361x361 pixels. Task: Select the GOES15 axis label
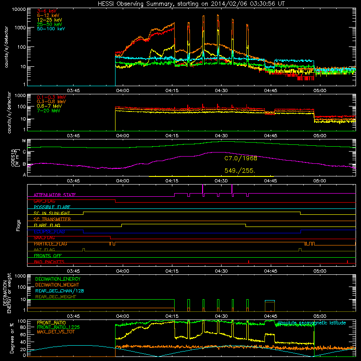[x=14, y=157]
